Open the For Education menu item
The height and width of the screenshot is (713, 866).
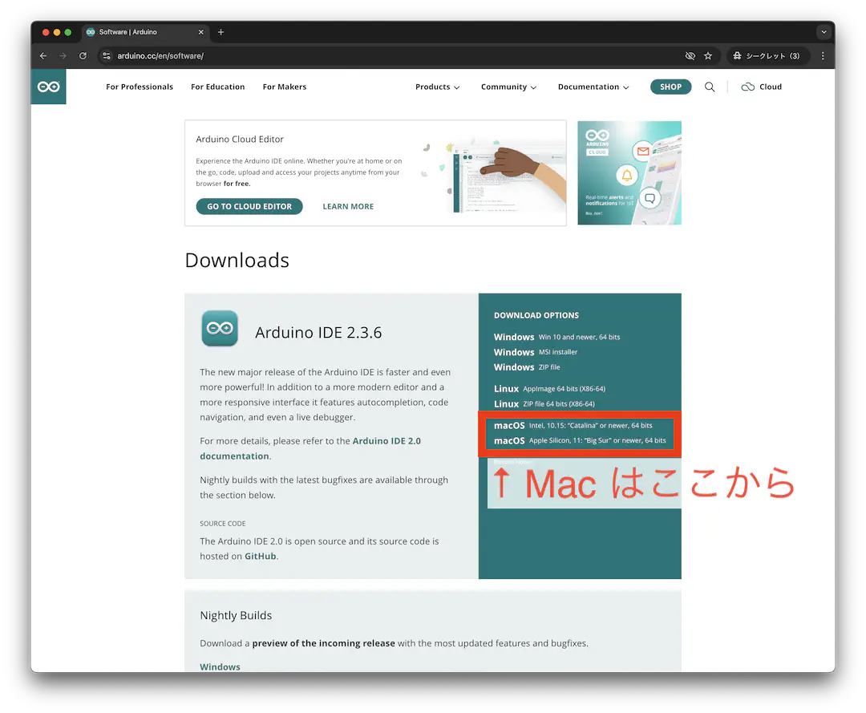(x=217, y=87)
